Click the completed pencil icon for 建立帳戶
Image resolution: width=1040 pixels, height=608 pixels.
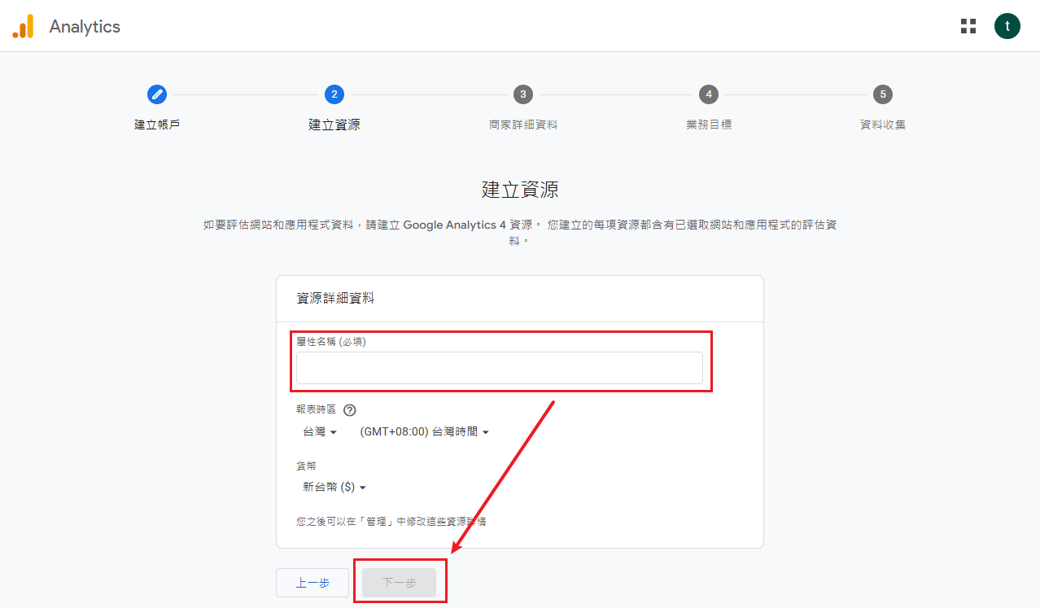tap(156, 94)
